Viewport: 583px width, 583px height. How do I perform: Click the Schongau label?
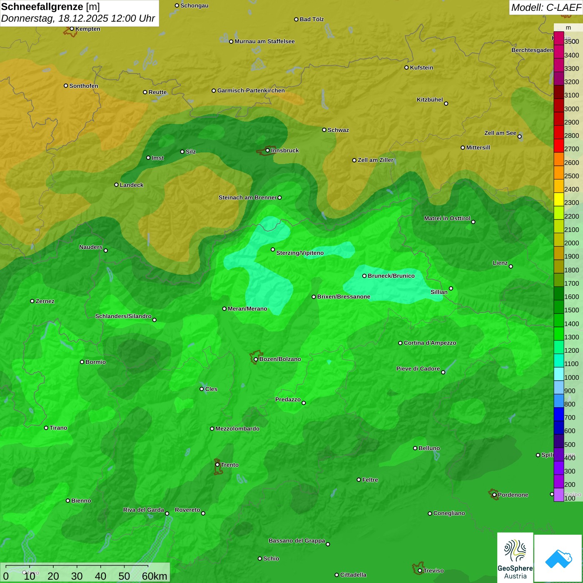pos(194,5)
